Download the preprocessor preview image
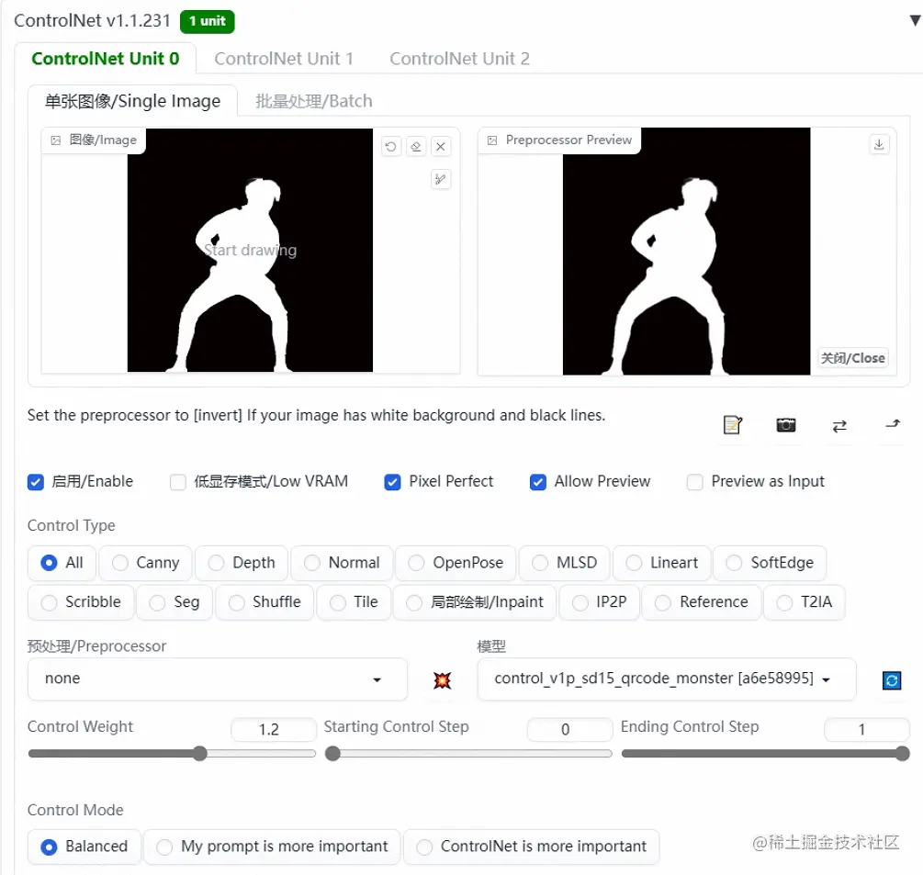Viewport: 923px width, 875px height. (x=879, y=144)
